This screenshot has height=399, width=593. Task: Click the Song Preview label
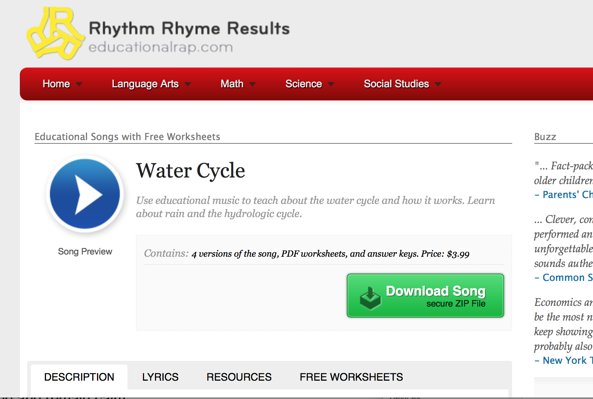coord(85,252)
